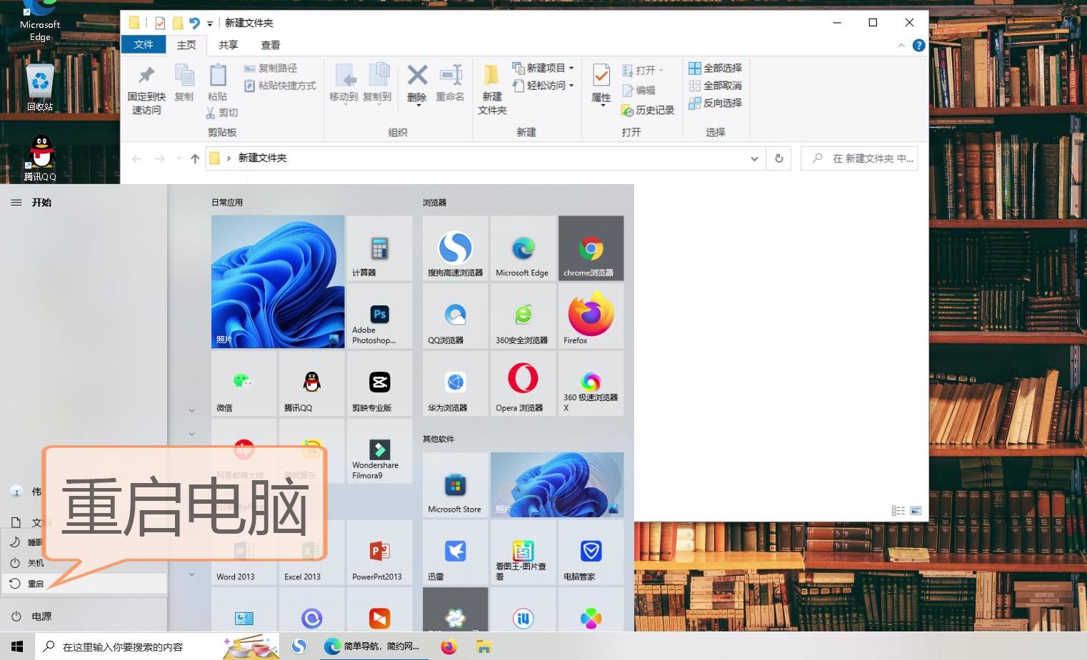Click the Windows Start button on taskbar
Image resolution: width=1087 pixels, height=660 pixels.
(x=17, y=646)
